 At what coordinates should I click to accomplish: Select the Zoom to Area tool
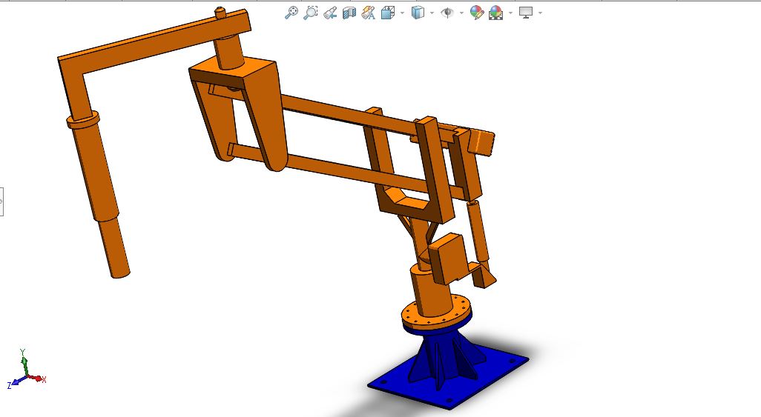pyautogui.click(x=311, y=13)
